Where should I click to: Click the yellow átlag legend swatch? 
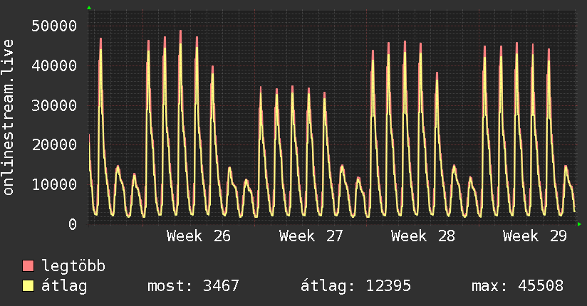tap(28, 285)
